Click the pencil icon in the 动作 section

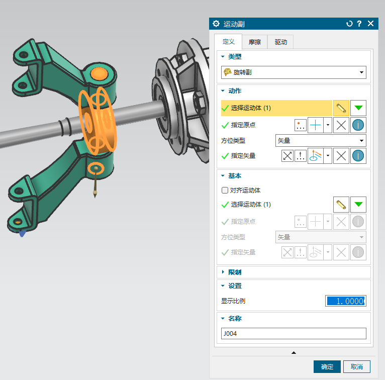[x=341, y=108]
